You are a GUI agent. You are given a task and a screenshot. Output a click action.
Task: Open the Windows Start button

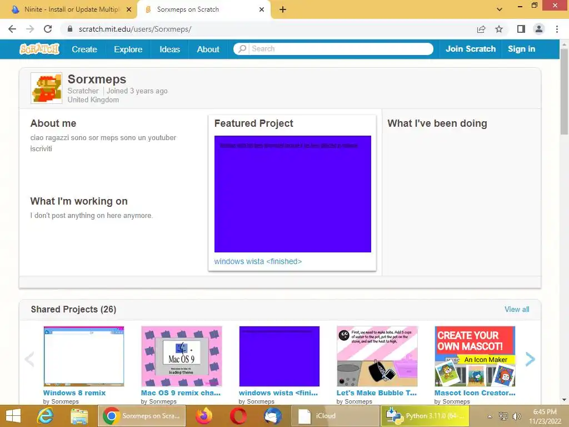tap(13, 416)
